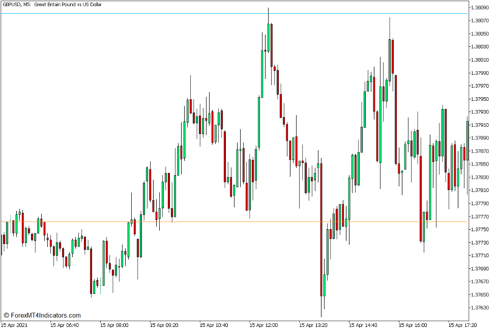Click the 1.38010 price scale label
This screenshot has width=497, height=331.
click(x=481, y=60)
